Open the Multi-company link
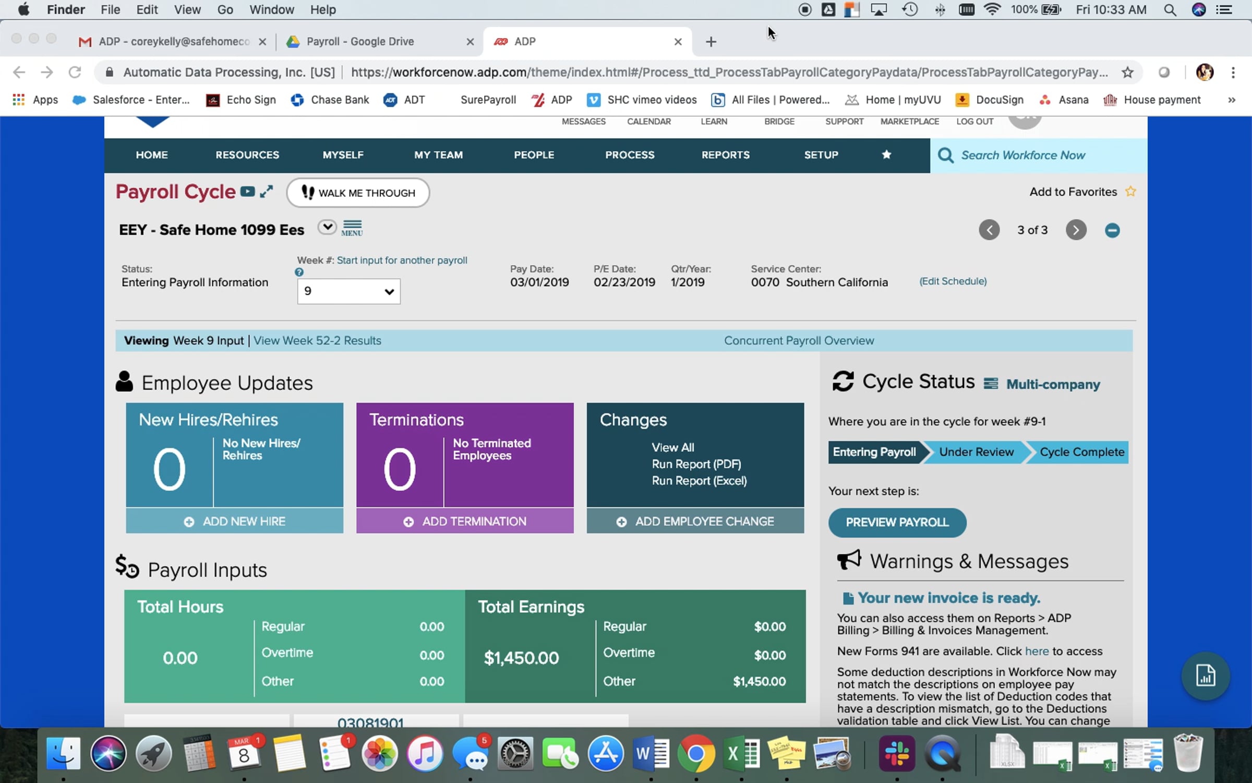 pyautogui.click(x=1053, y=384)
